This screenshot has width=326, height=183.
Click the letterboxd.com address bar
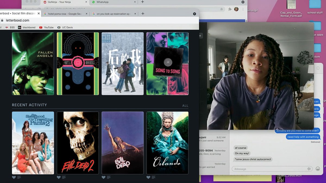click(99, 20)
